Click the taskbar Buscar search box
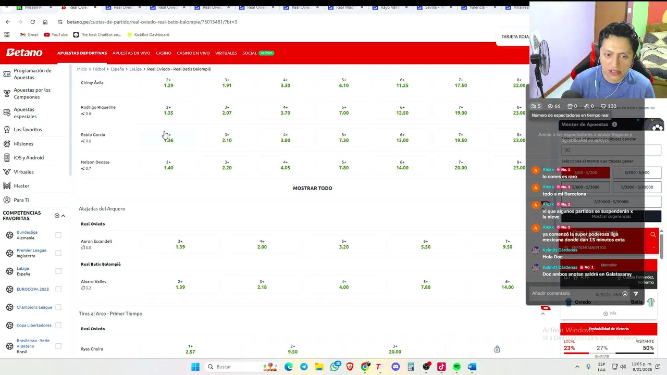The image size is (667, 375). (x=243, y=367)
